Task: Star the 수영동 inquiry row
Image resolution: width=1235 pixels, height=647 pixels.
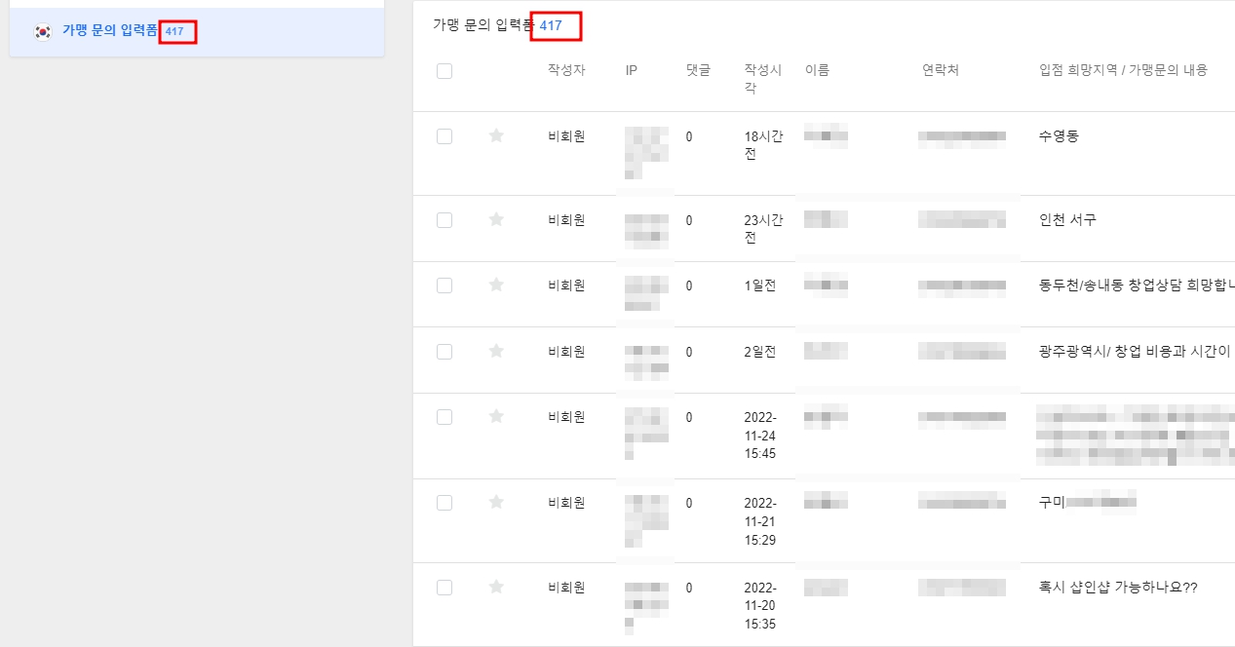Action: (x=496, y=135)
